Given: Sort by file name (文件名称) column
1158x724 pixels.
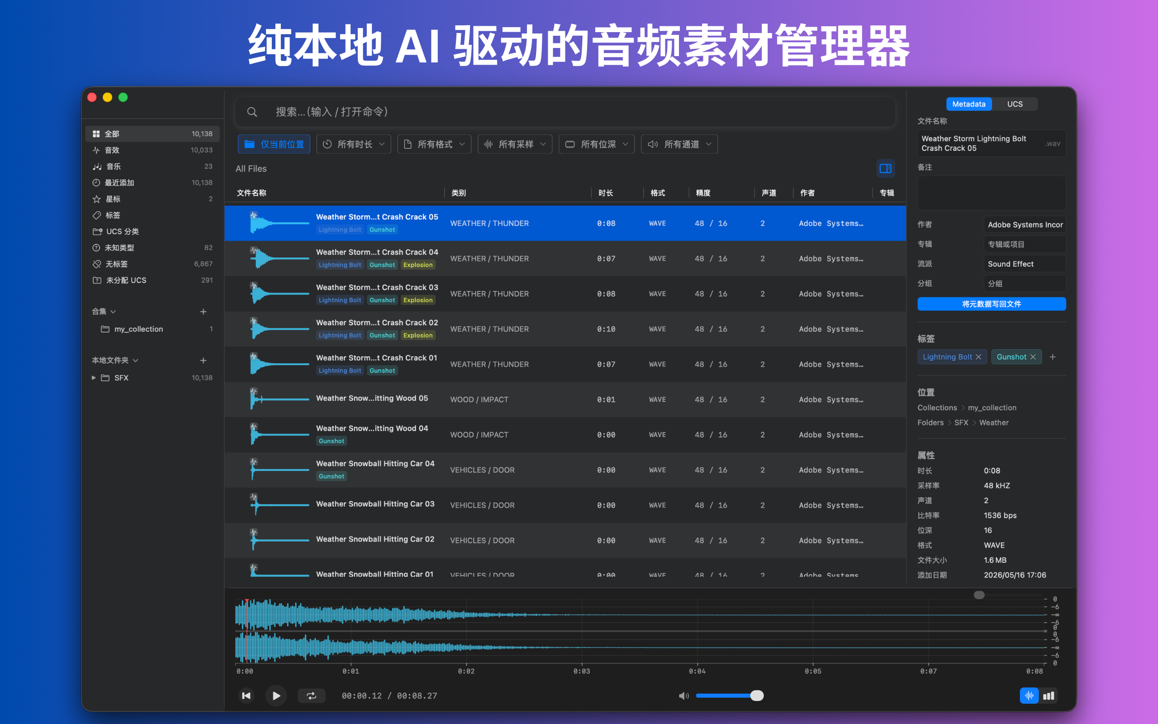Looking at the screenshot, I should (x=252, y=193).
